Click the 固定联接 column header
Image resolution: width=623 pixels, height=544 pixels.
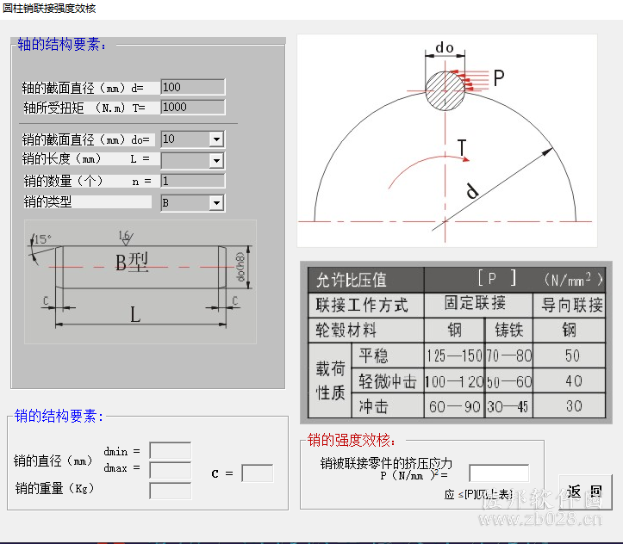click(x=478, y=305)
